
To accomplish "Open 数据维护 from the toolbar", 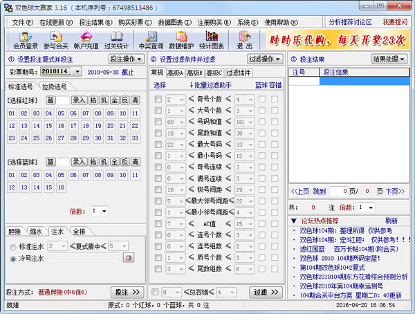I will pos(183,40).
